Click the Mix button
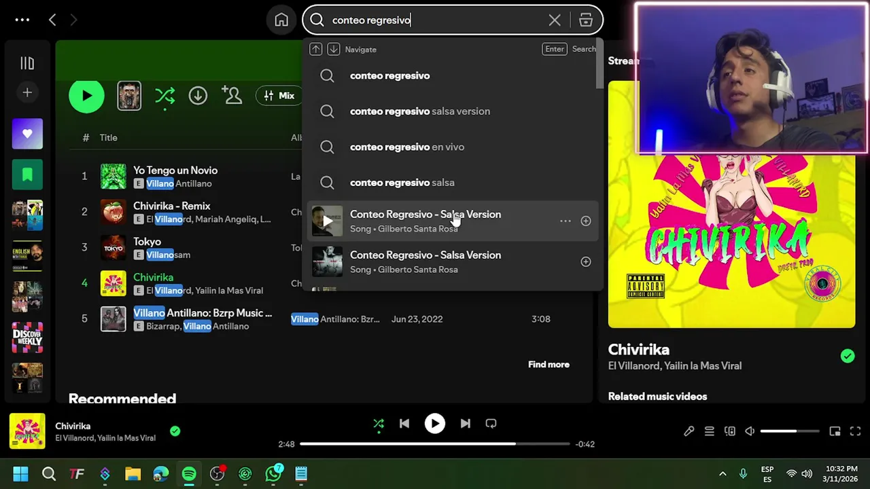The image size is (870, 489). (x=279, y=96)
